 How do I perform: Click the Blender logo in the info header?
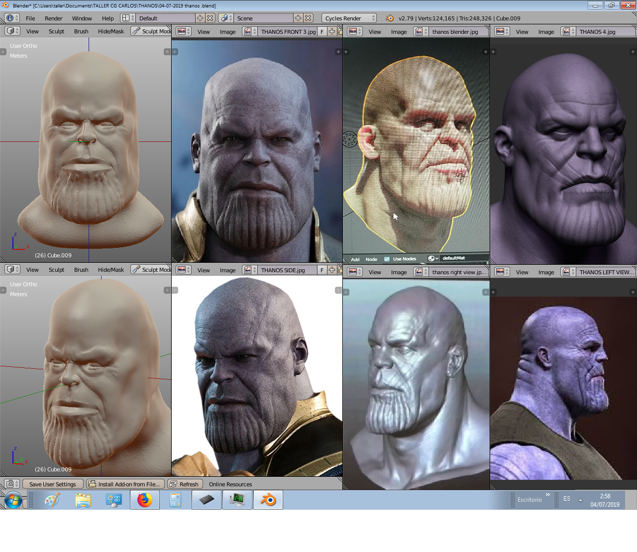[390, 18]
